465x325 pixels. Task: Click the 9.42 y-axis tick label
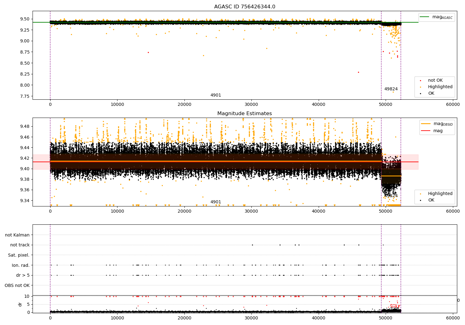(x=24, y=158)
